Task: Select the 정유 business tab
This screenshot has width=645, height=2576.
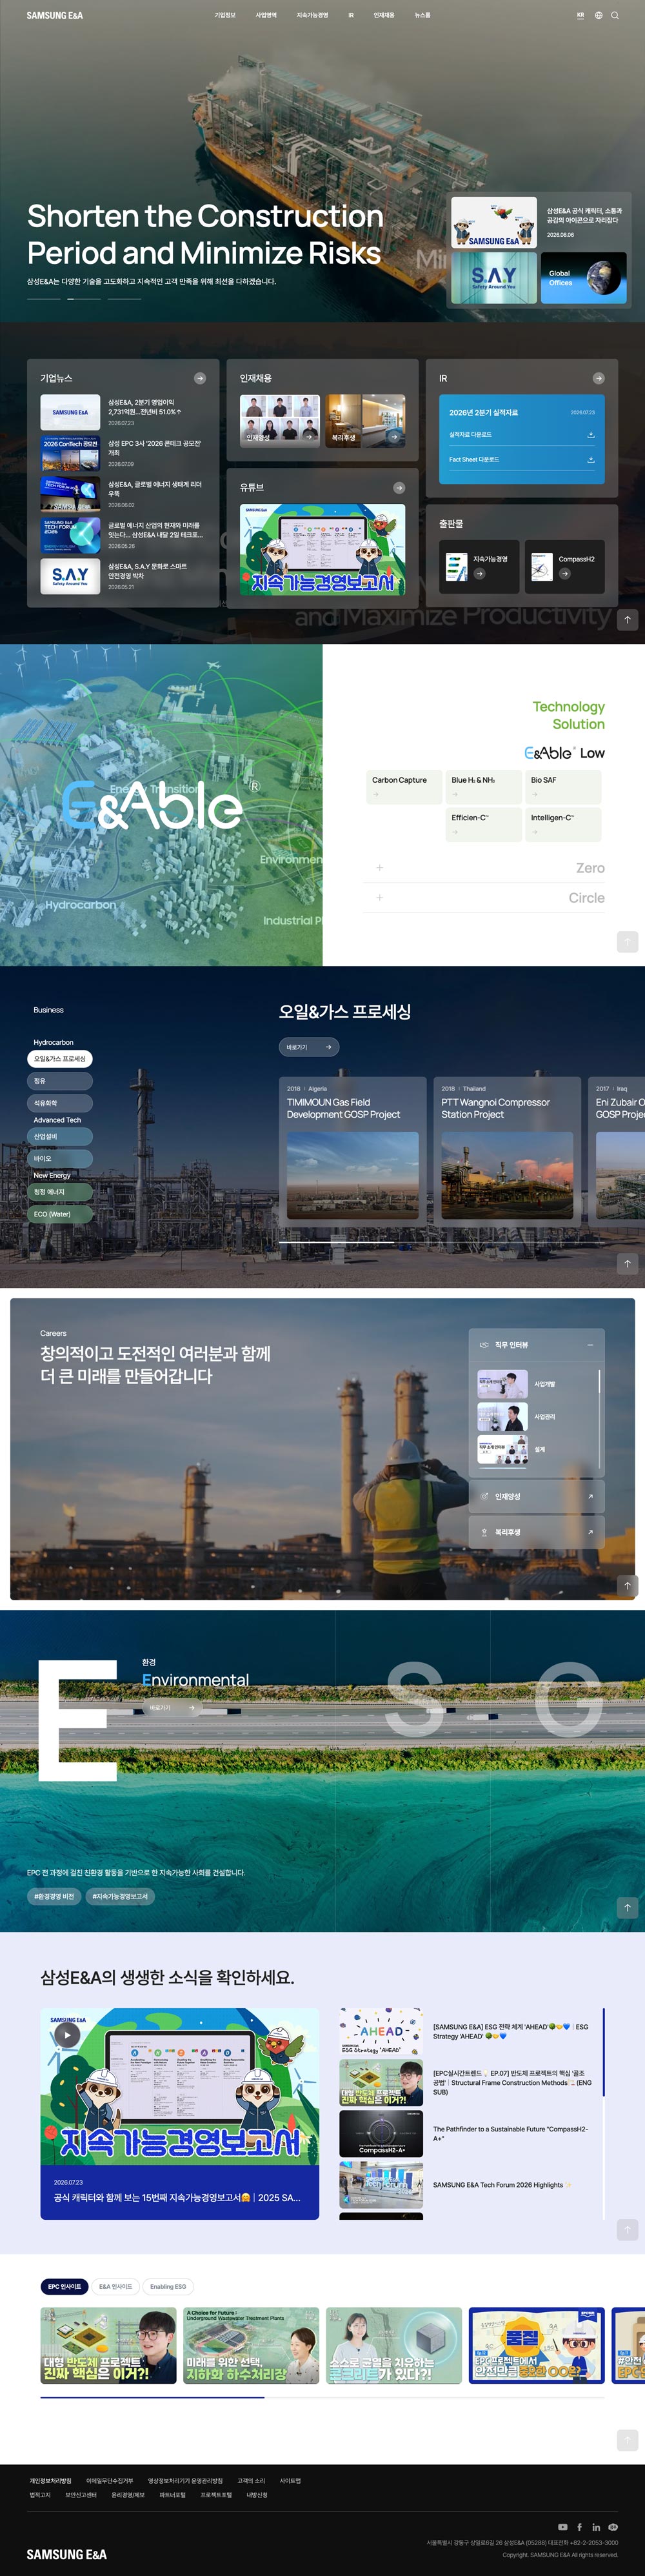Action: pos(59,1081)
